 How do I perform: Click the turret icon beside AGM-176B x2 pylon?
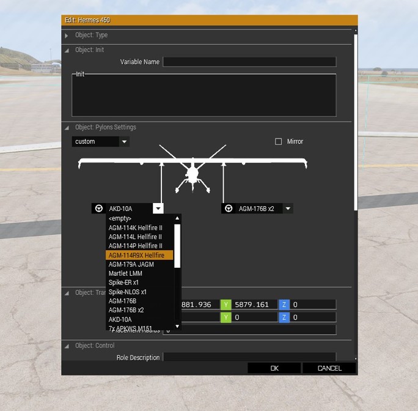pos(229,209)
